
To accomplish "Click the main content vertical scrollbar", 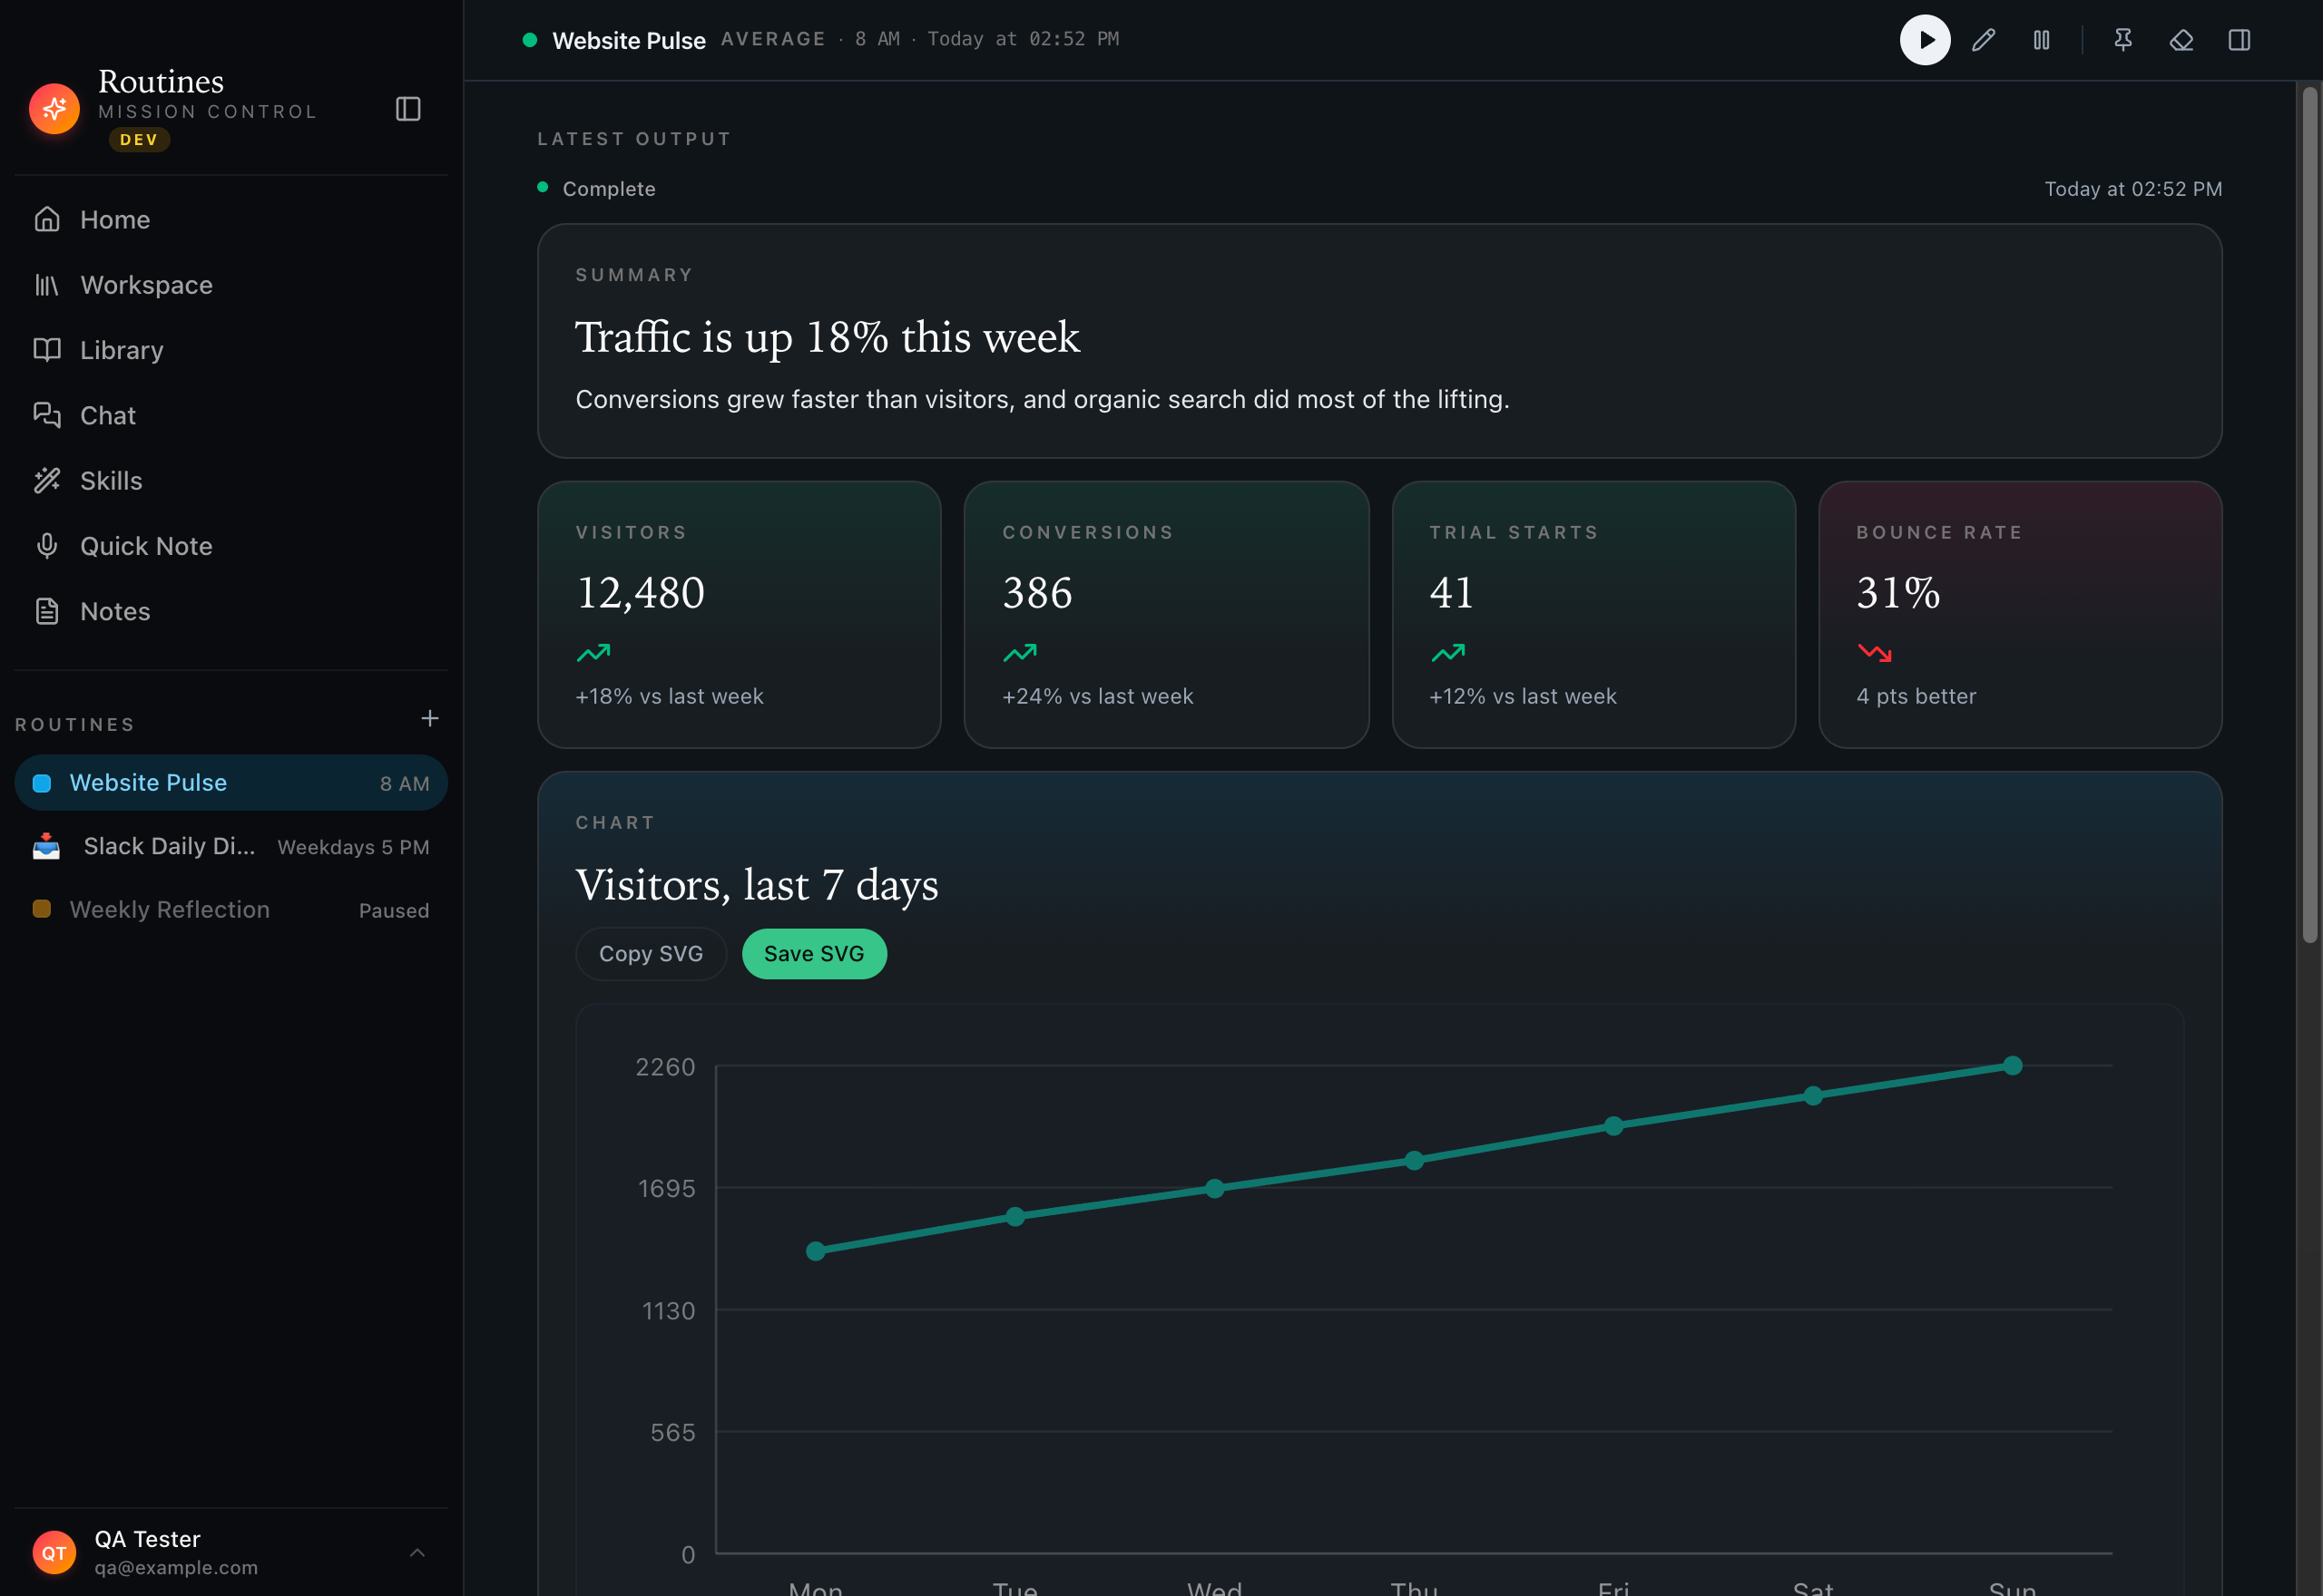I will (x=2310, y=515).
